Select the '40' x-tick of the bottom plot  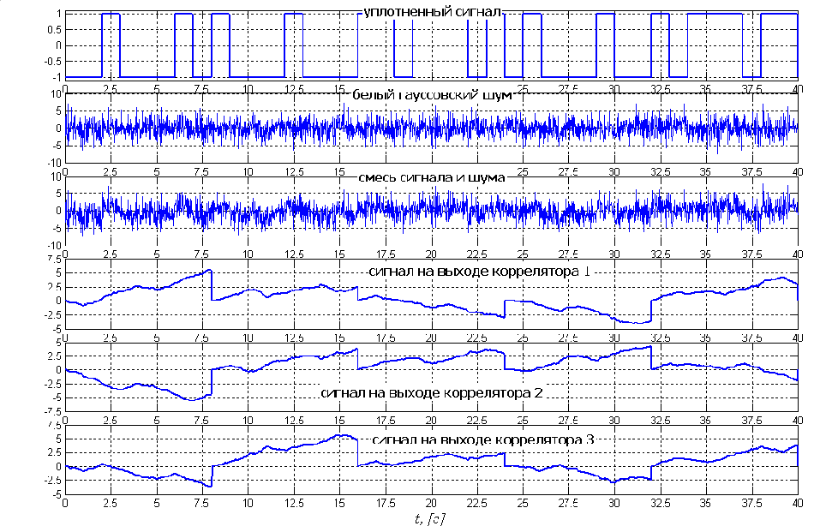click(797, 503)
